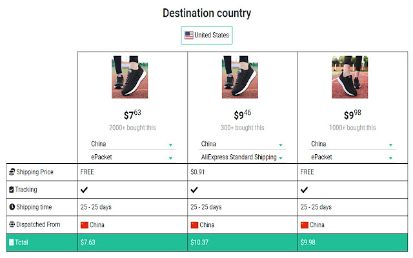Click the Shipping time clock icon
Screen dimensions: 413x258
pyautogui.click(x=12, y=207)
